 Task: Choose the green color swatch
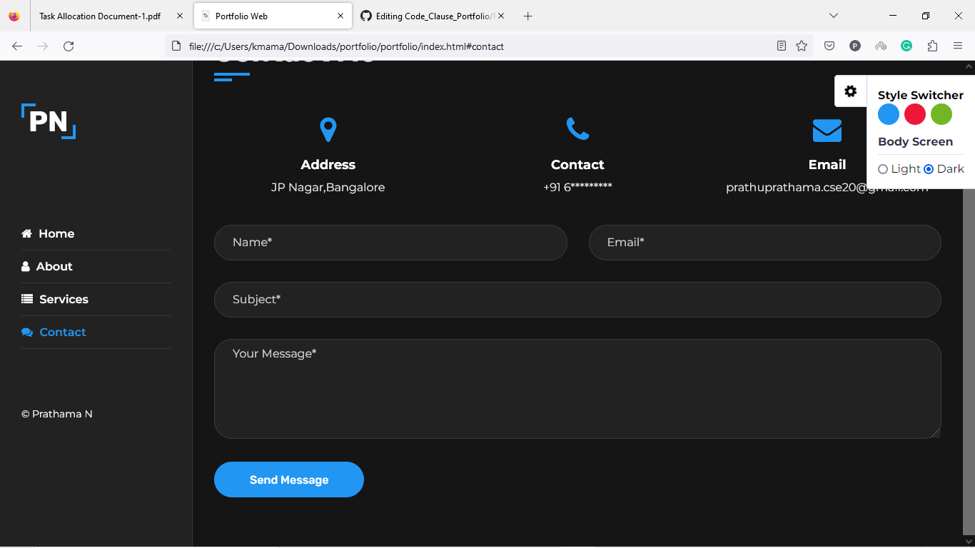pyautogui.click(x=941, y=114)
